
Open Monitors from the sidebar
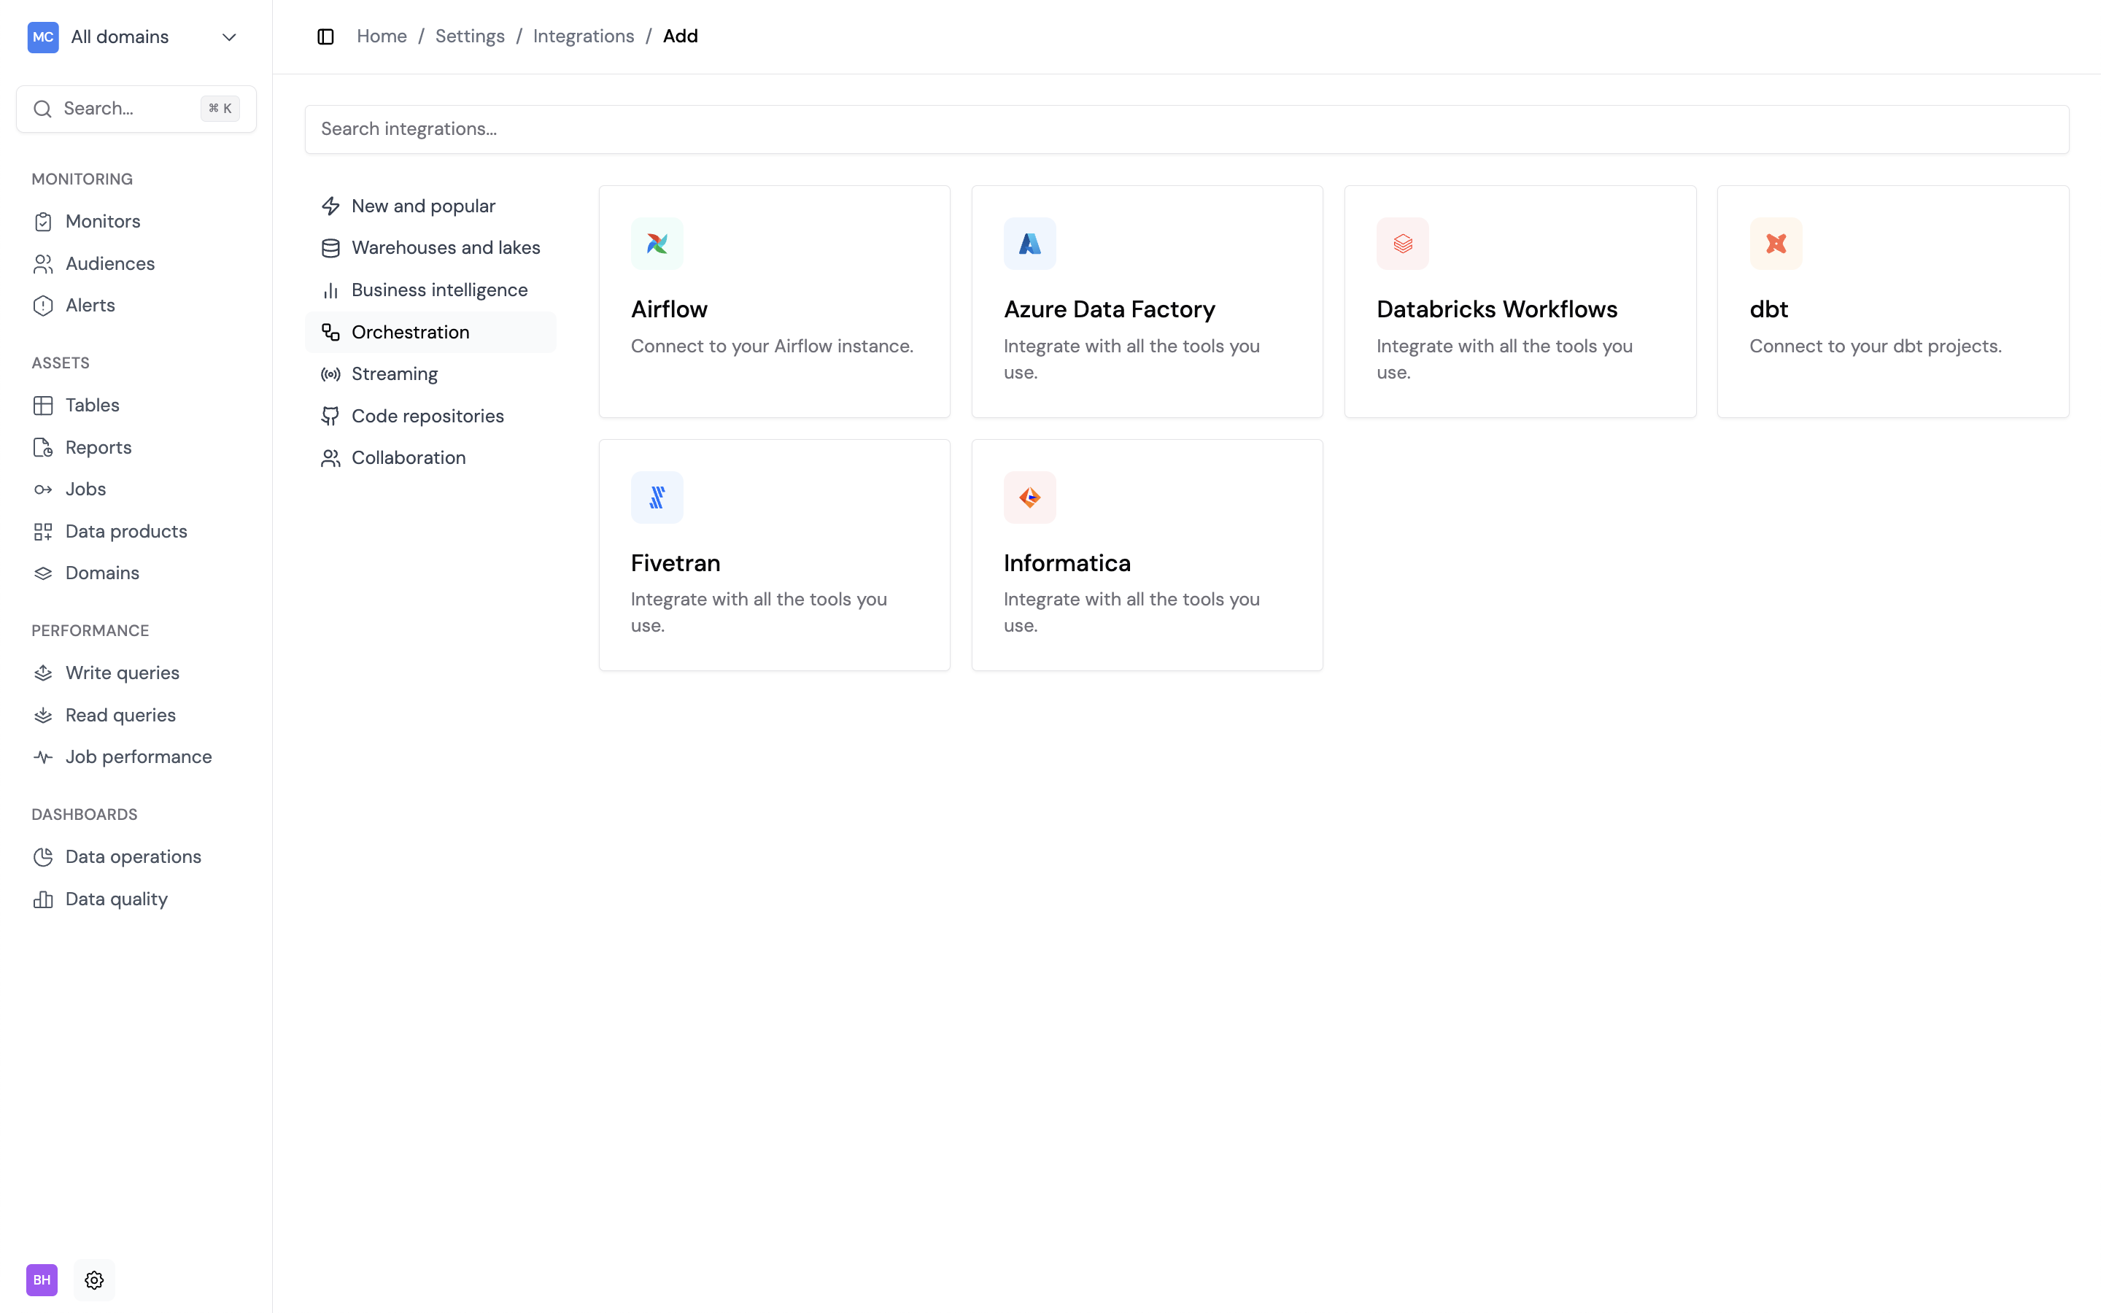(102, 222)
